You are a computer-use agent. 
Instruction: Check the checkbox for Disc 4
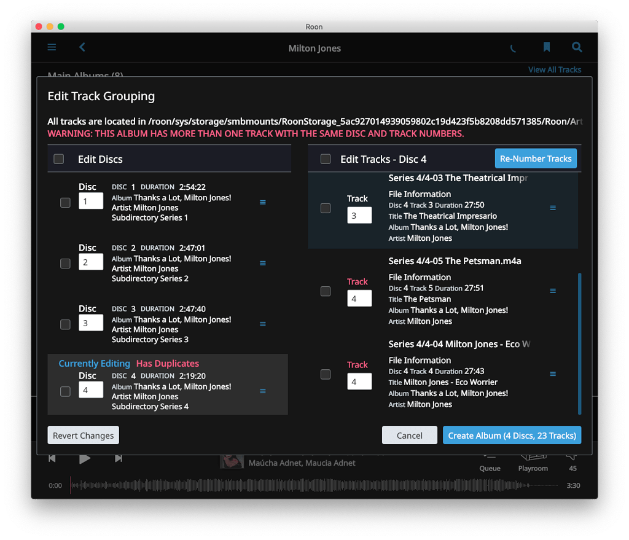tap(65, 389)
